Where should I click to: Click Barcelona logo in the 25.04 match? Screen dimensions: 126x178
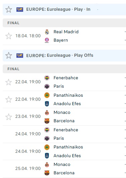47,173
